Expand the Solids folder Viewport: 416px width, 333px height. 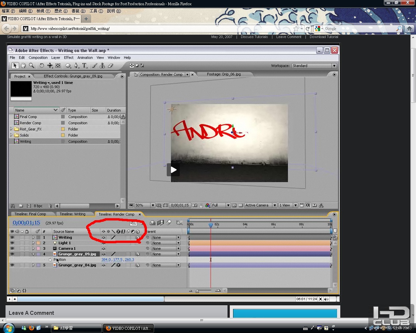[11, 135]
